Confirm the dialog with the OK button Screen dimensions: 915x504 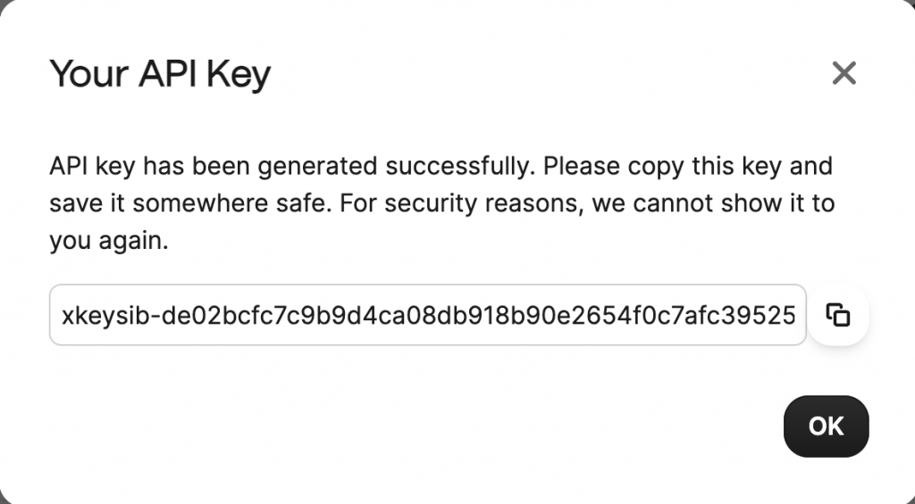pos(826,426)
